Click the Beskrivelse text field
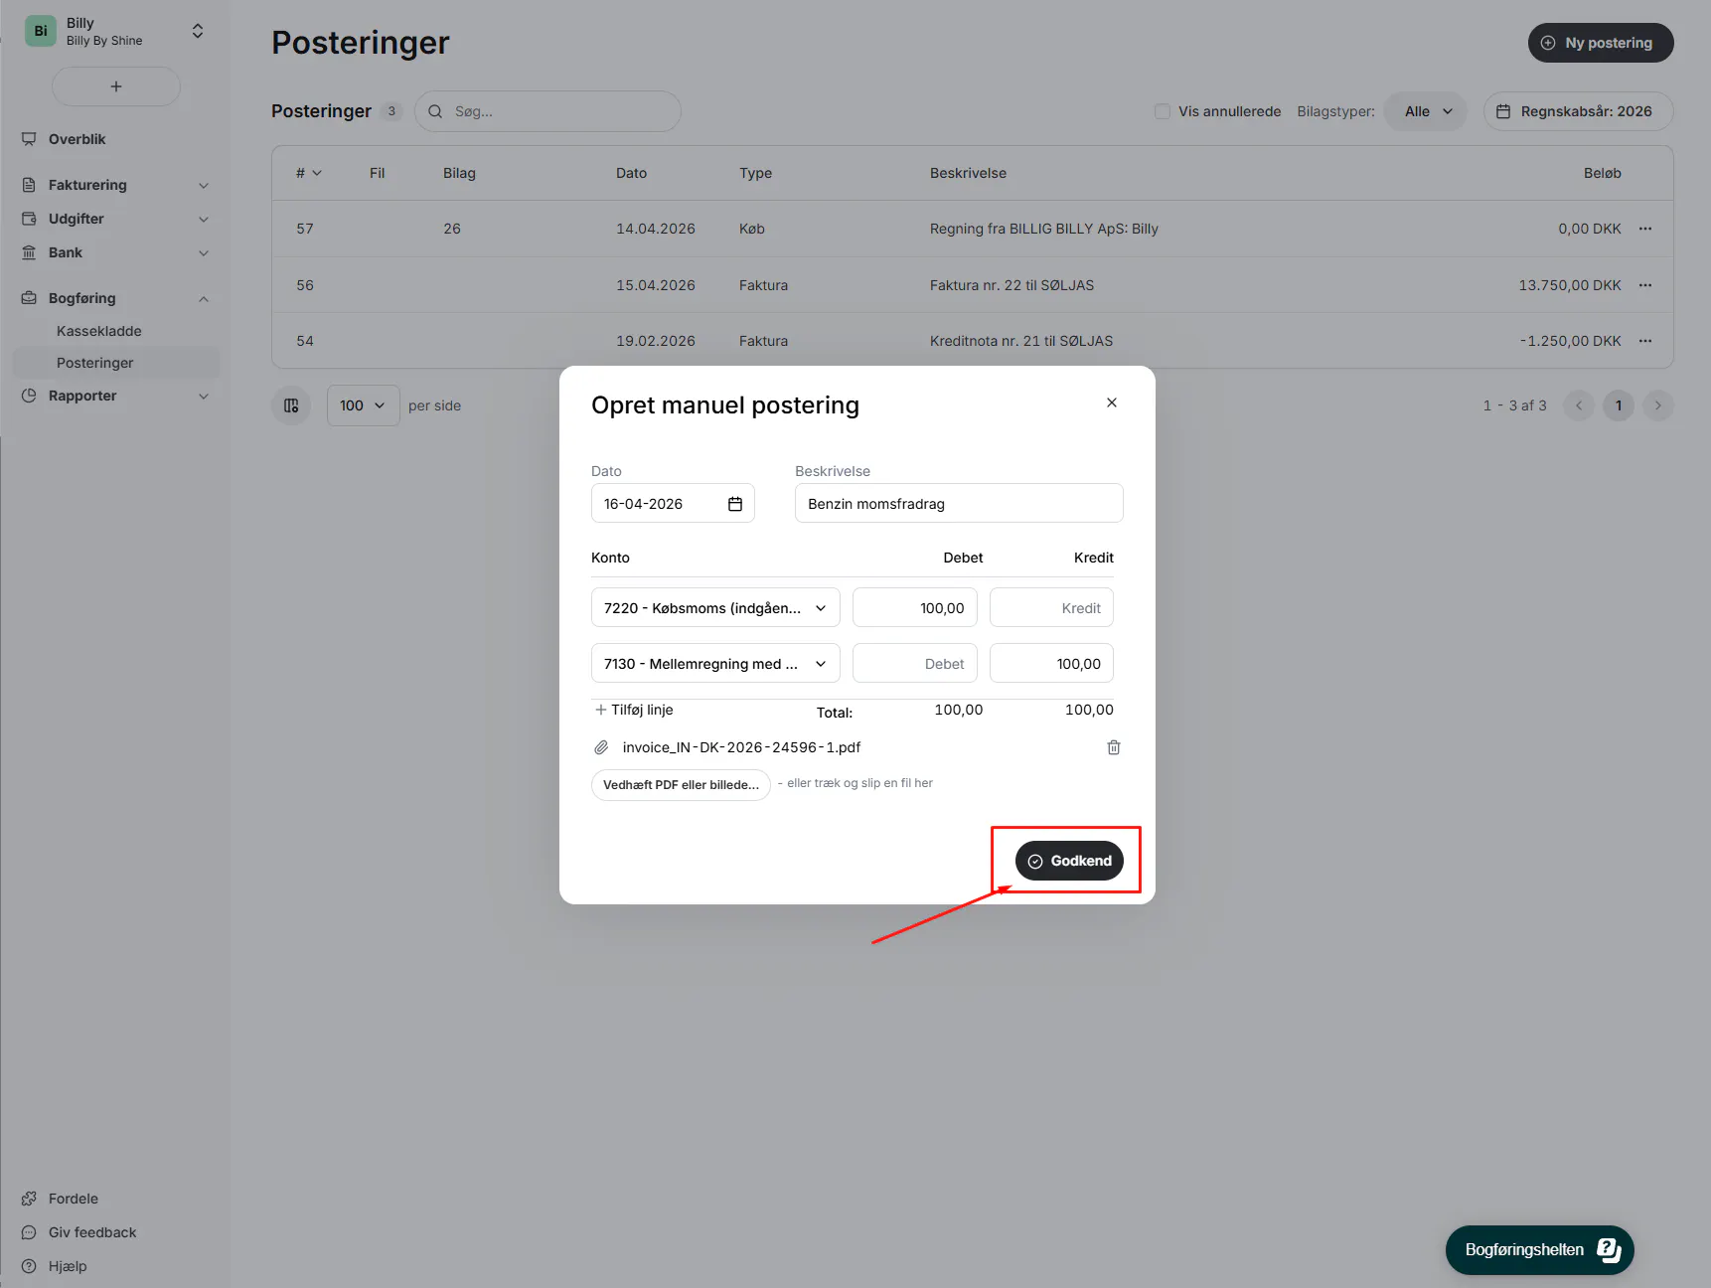 click(x=959, y=504)
